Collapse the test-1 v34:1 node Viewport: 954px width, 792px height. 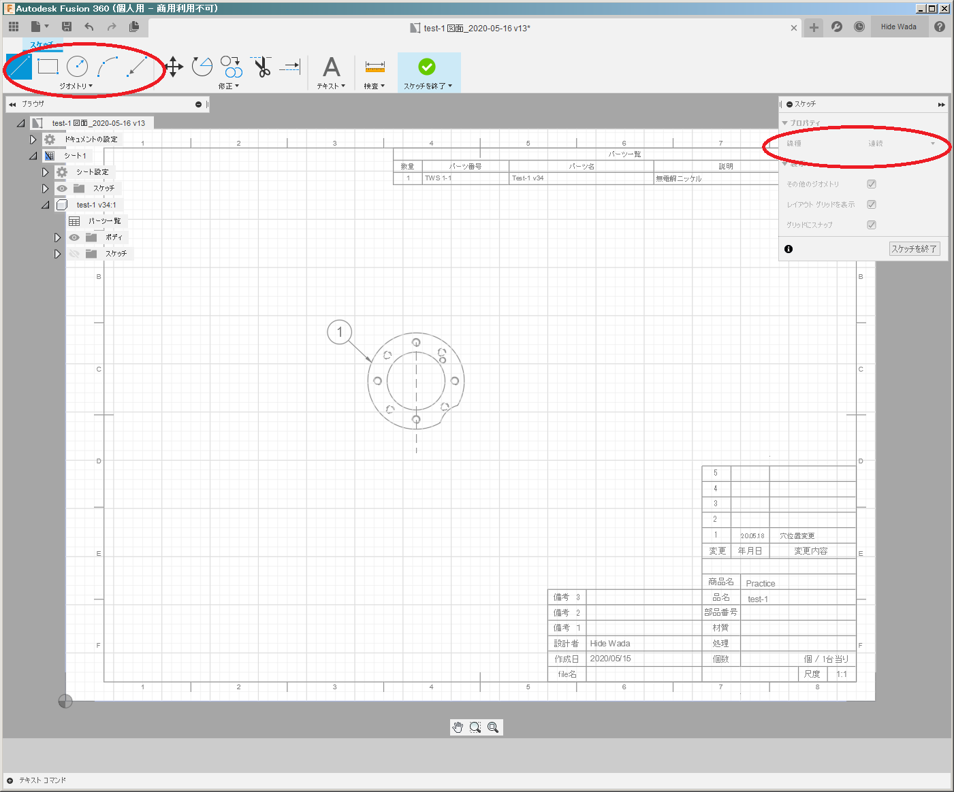(x=46, y=205)
